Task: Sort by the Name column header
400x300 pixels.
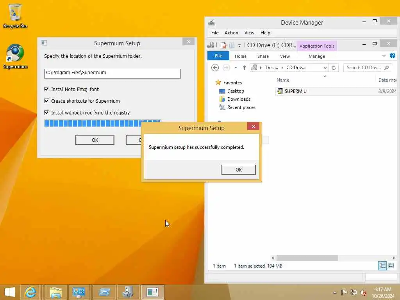Action: pyautogui.click(x=283, y=80)
